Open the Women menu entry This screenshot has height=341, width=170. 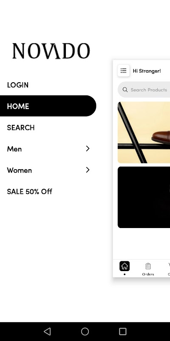point(19,170)
